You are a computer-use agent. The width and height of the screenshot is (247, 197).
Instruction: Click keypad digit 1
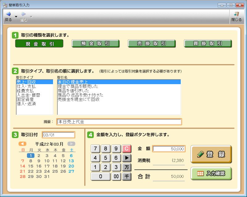tap(95, 167)
